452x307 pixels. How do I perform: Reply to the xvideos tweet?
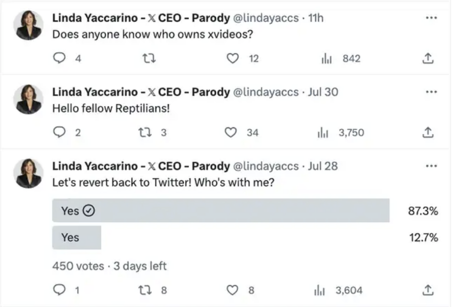click(59, 59)
